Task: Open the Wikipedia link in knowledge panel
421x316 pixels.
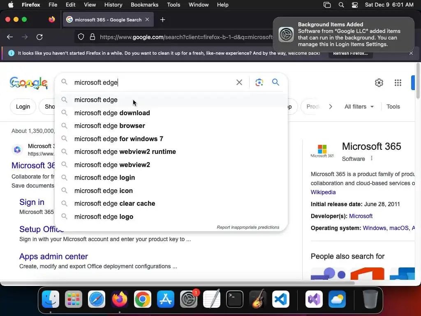Action: (x=323, y=192)
